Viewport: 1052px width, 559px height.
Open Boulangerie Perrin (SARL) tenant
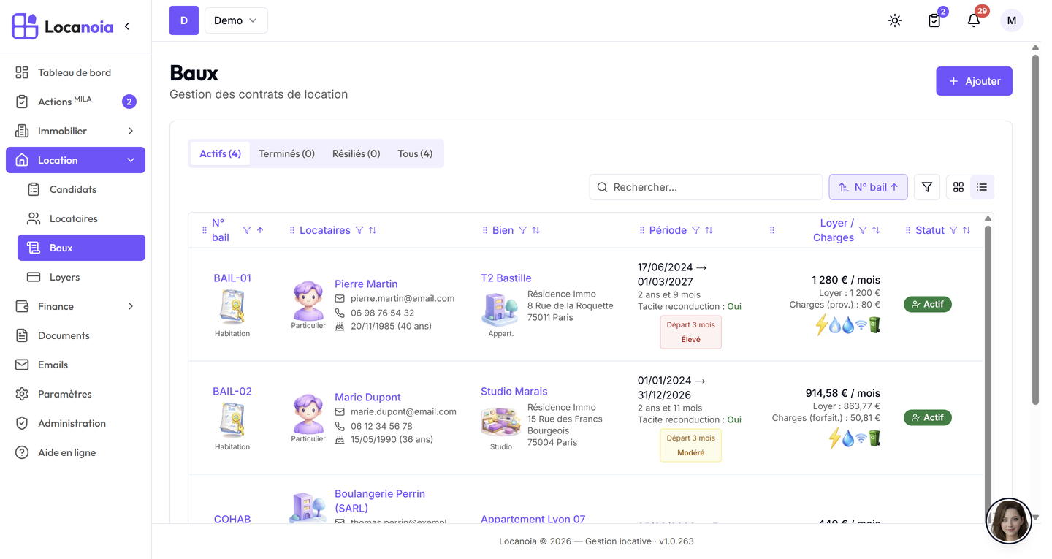point(380,501)
